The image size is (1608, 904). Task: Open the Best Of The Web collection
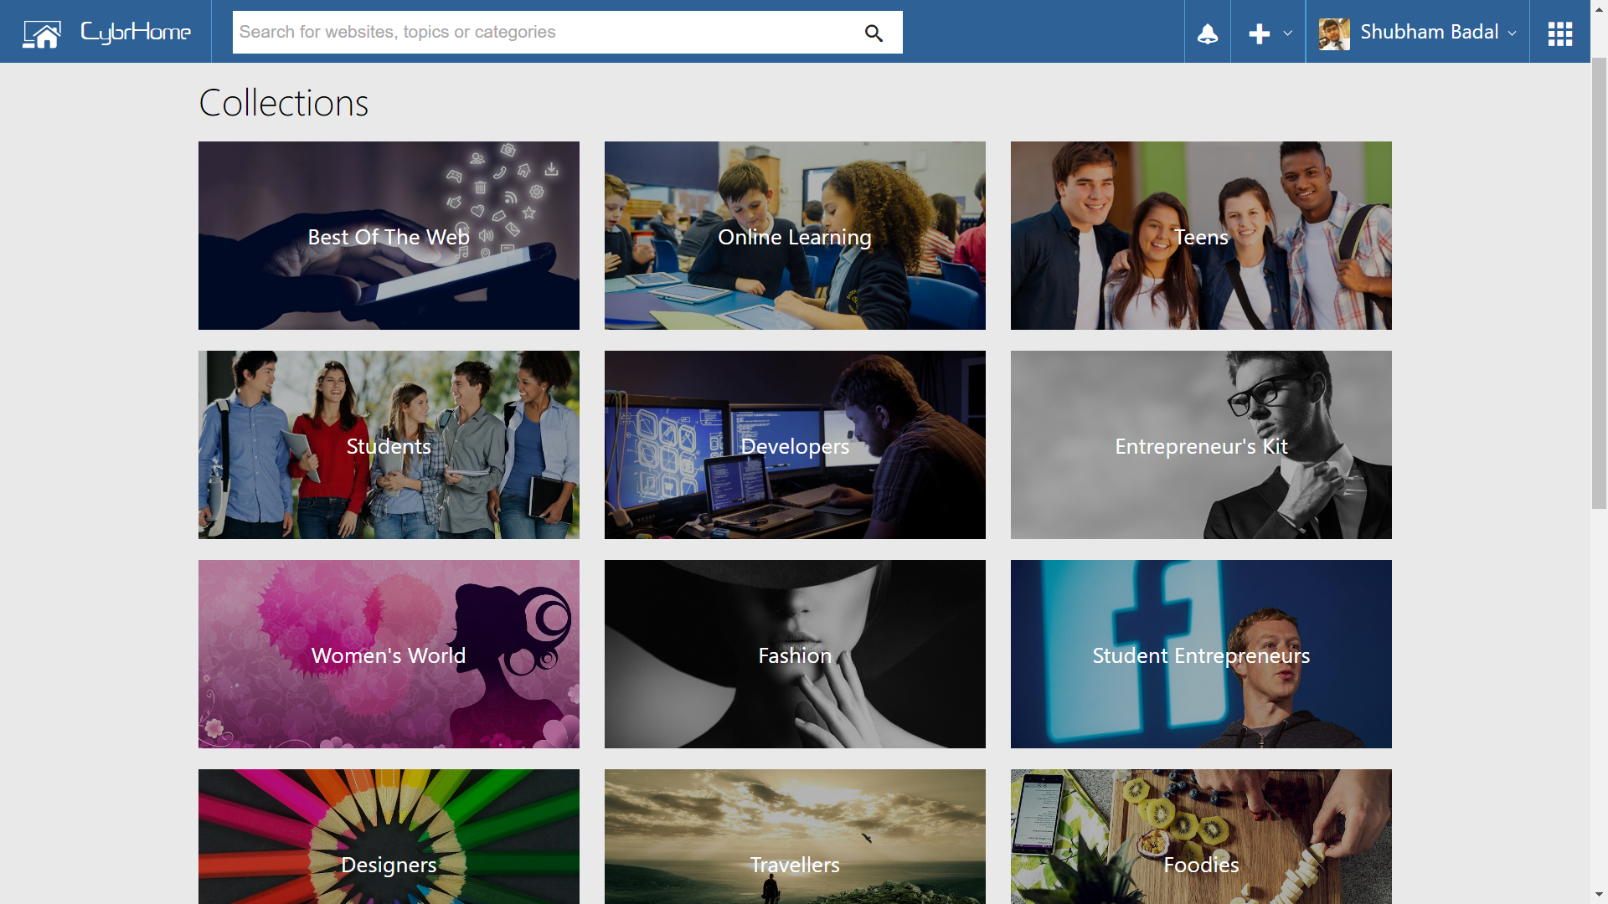pyautogui.click(x=389, y=235)
